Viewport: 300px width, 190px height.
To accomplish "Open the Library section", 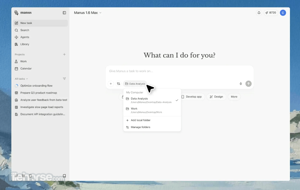I will [x=40, y=44].
